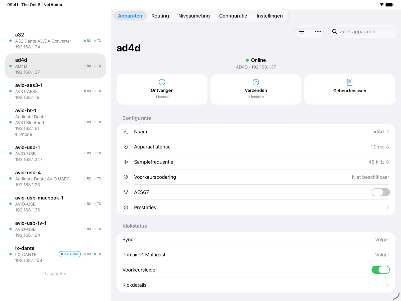Click the Wi-Fi status icon

click(x=381, y=5)
